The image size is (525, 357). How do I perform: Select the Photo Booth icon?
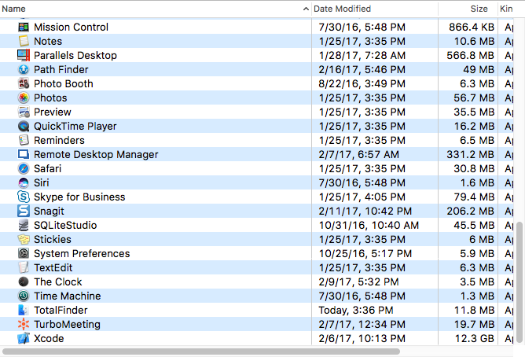[24, 83]
